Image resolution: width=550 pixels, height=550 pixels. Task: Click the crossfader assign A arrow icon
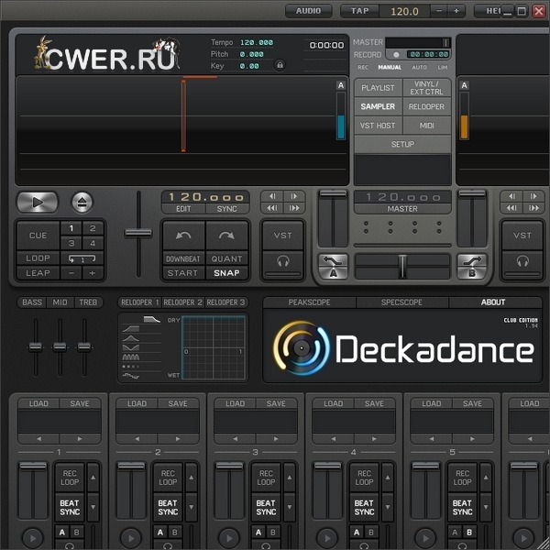pos(333,266)
